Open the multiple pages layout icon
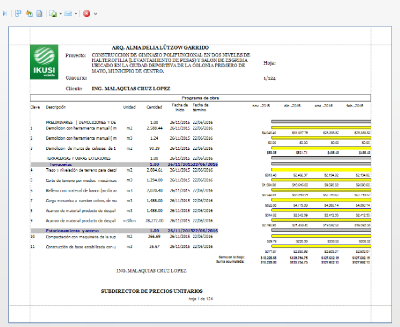 pos(18,14)
